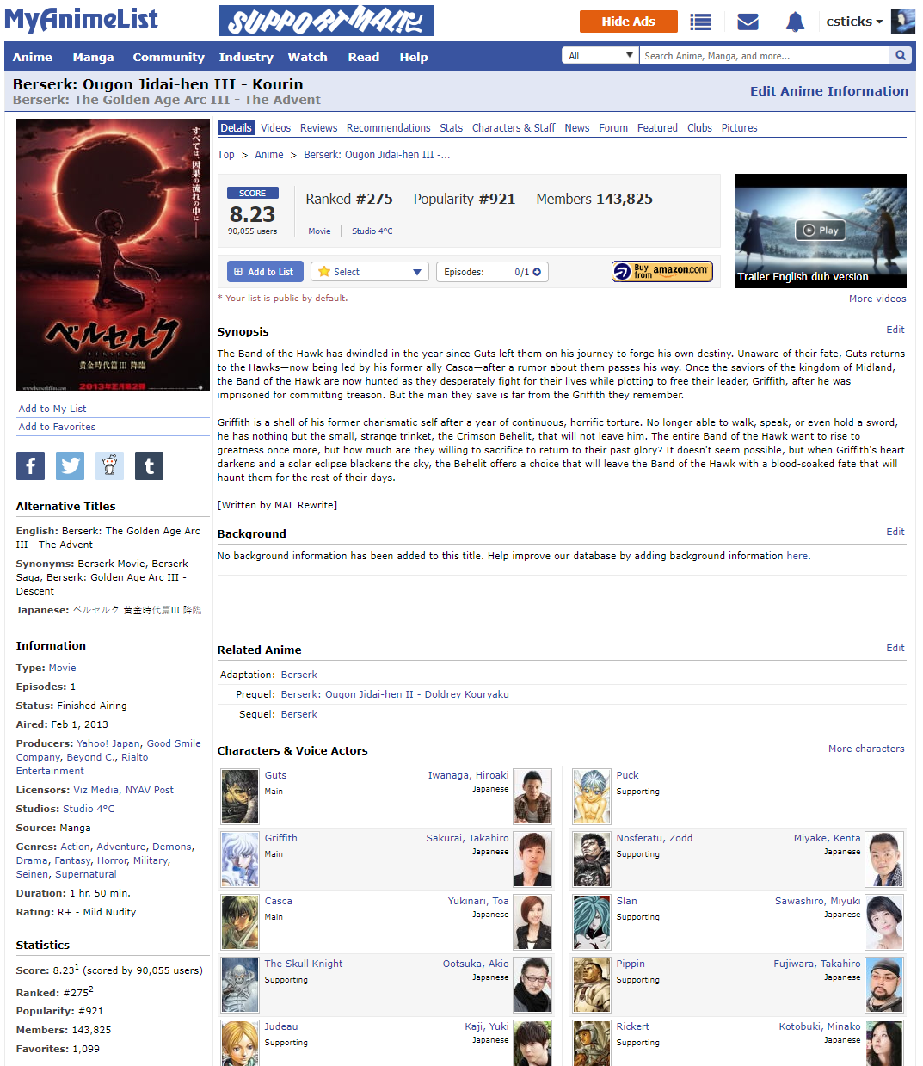Viewport: 923px width, 1066px height.
Task: Open Slan character thumbnail
Action: click(x=592, y=921)
